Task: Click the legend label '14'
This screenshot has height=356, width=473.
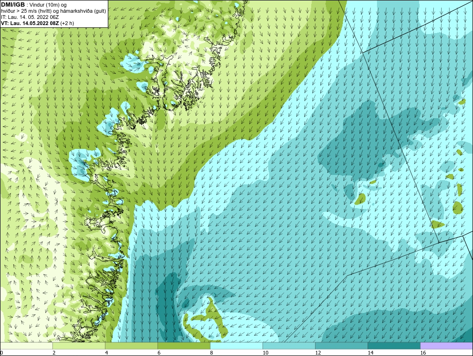Action: point(370,353)
